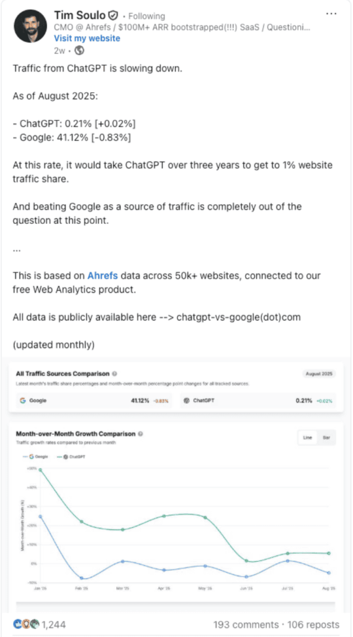This screenshot has width=353, height=637.
Task: Toggle ChatGPT series in chart legend
Action: coord(71,457)
